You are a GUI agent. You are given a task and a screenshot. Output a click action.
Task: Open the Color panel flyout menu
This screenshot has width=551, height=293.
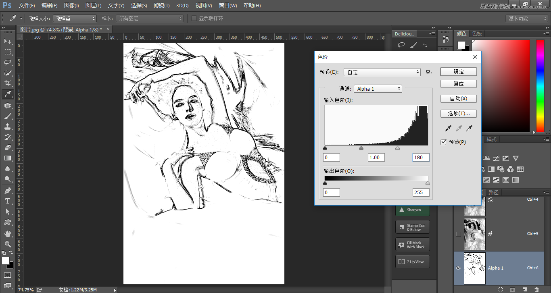click(x=546, y=34)
